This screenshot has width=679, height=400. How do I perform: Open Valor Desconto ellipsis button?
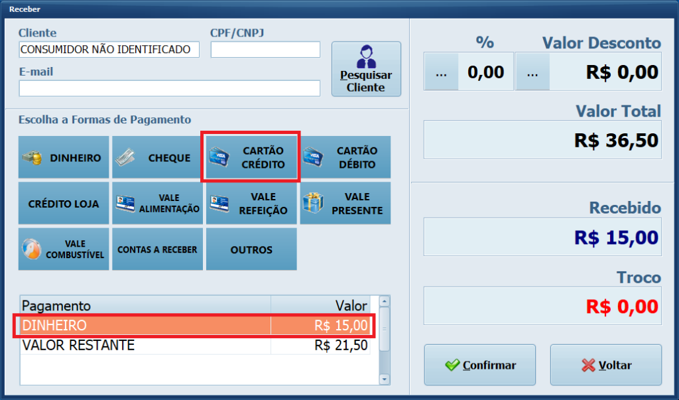coord(532,72)
